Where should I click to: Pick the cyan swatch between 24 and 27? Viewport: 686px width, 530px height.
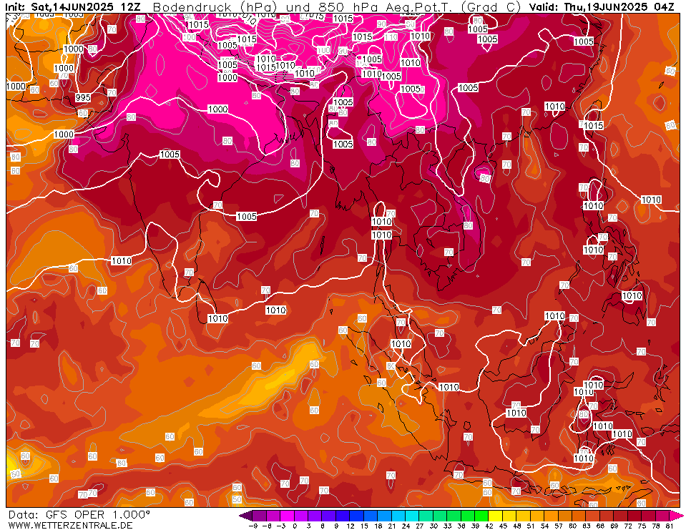click(x=412, y=515)
